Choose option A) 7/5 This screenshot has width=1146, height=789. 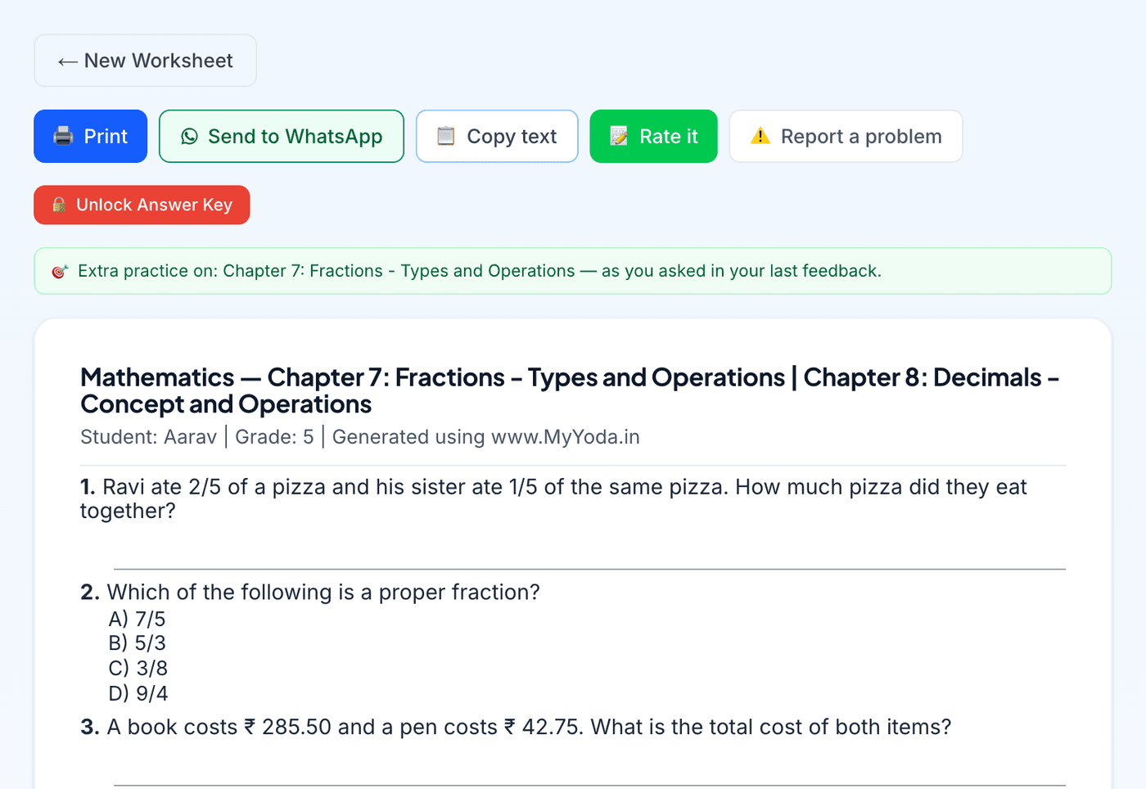(137, 619)
